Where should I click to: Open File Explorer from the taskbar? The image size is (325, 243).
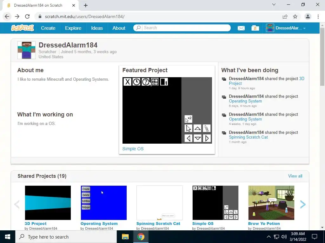click(125, 237)
